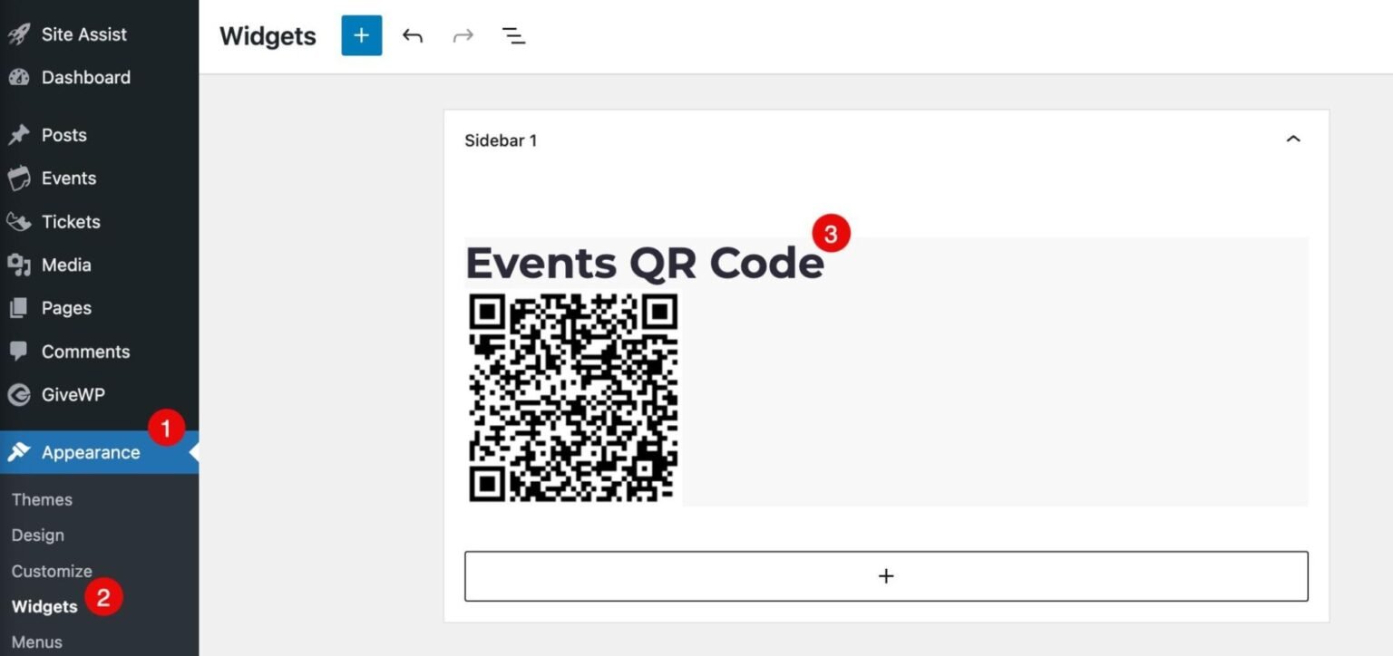This screenshot has height=656, width=1393.
Task: Add a block using the plus button in Sidebar 1
Action: [886, 575]
